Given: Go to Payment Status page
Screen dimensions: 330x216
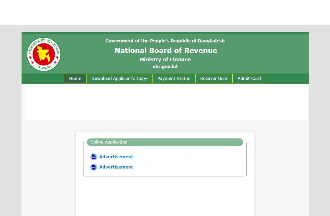Looking at the screenshot, I should click(x=174, y=79).
